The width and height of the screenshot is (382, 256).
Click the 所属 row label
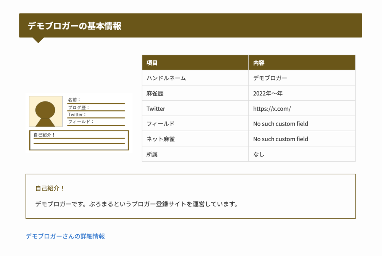pyautogui.click(x=152, y=154)
